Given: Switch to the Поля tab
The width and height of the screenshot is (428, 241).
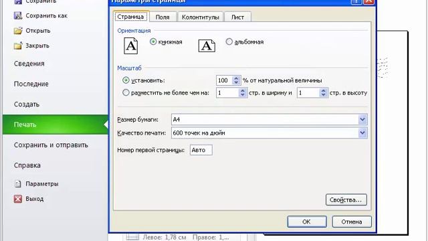Looking at the screenshot, I should (x=163, y=17).
